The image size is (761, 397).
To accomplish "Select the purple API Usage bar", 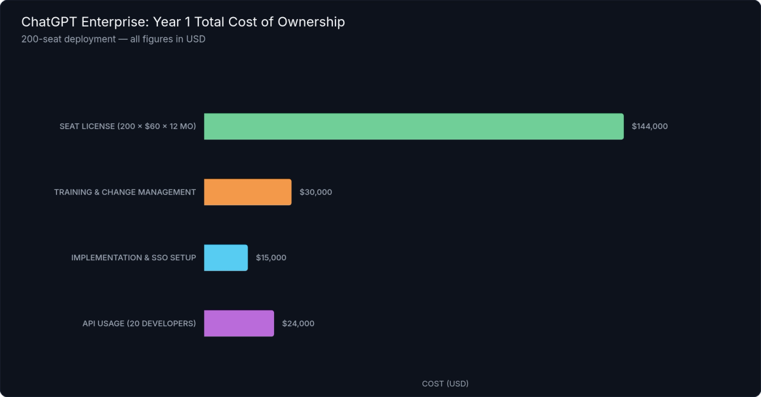I will click(x=238, y=323).
